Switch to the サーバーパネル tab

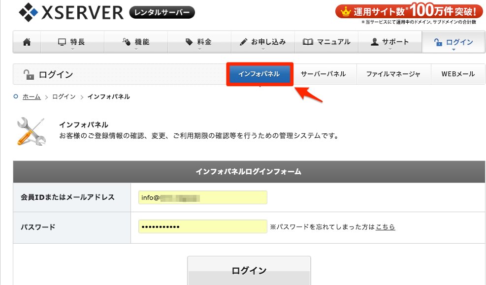tap(324, 74)
